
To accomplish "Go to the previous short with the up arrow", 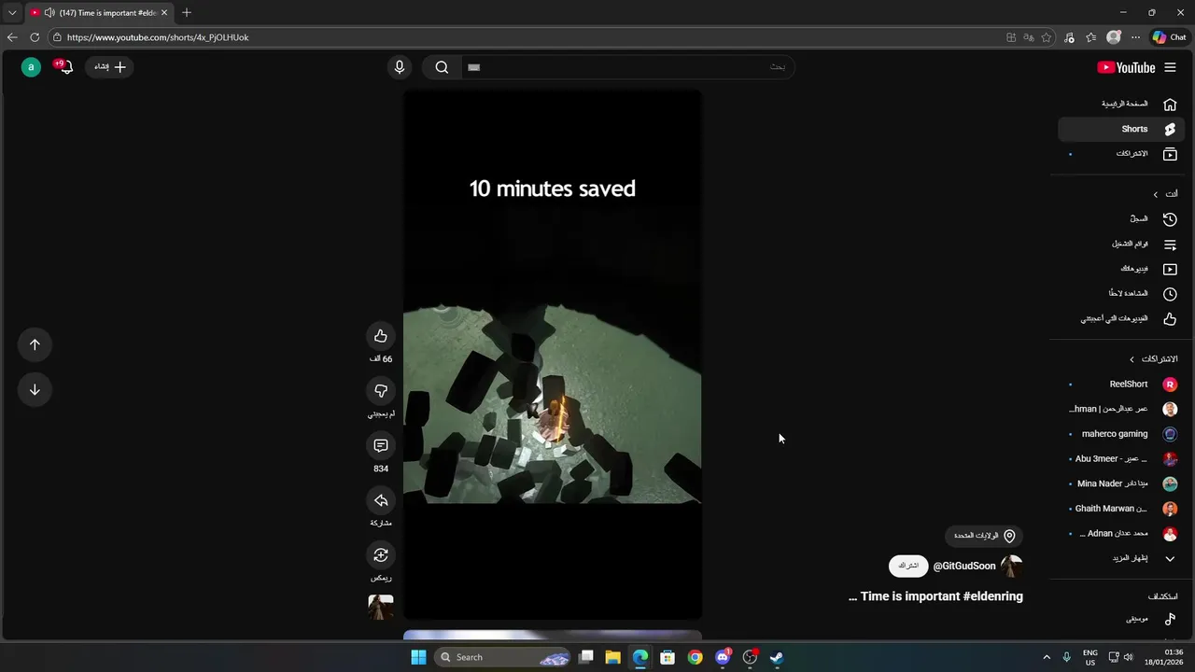I will 35,344.
